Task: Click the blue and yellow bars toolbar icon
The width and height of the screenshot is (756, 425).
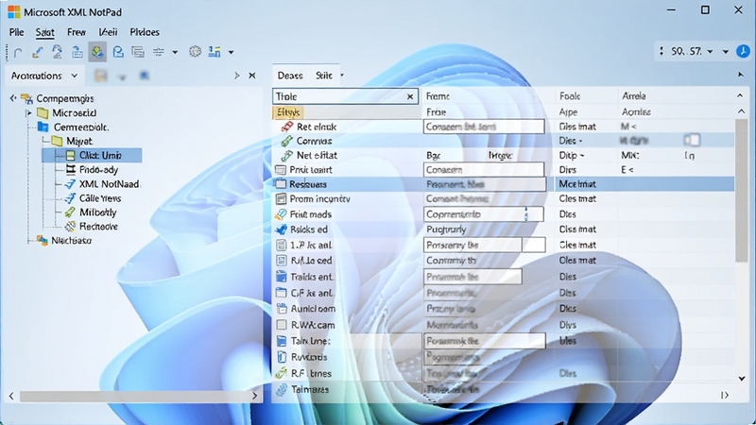Action: [x=215, y=52]
